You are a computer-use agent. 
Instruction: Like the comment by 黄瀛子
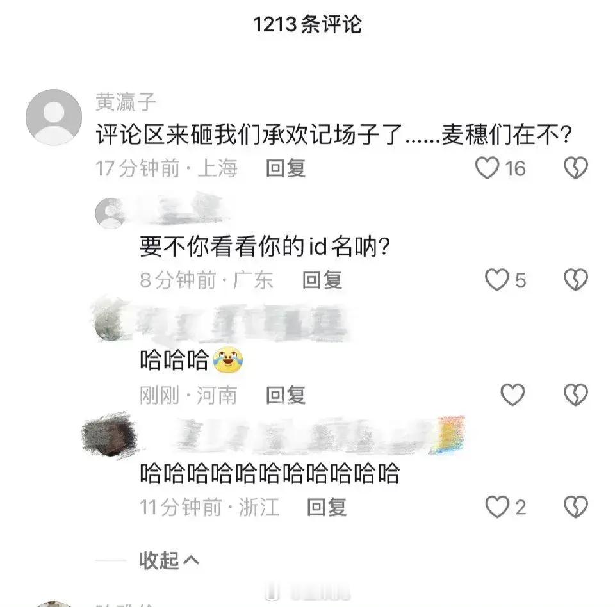click(x=487, y=168)
